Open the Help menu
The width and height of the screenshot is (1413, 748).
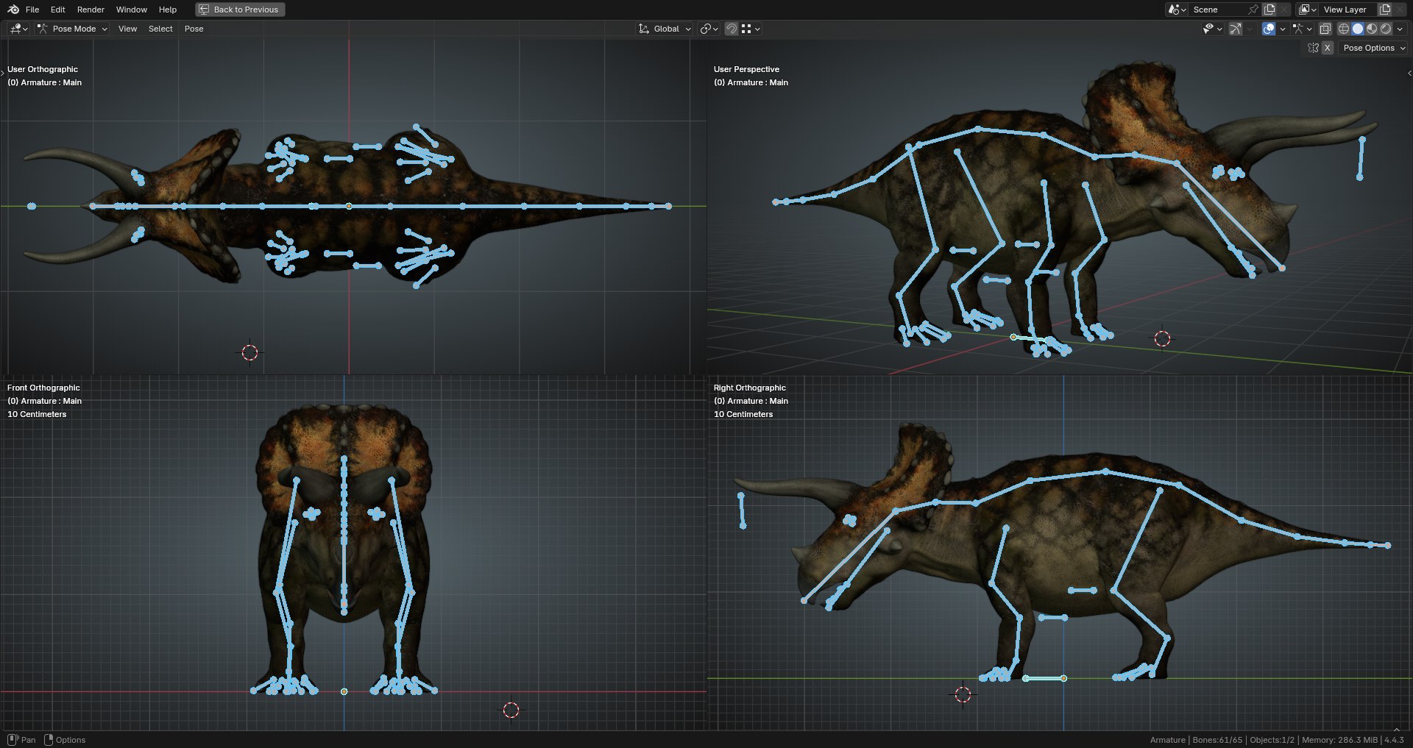(168, 10)
